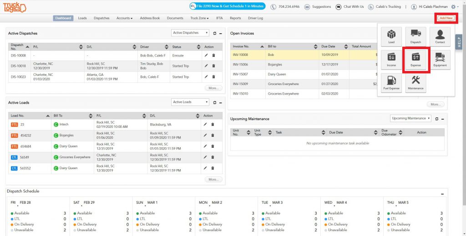This screenshot has width=466, height=236.
Task: Click More under Active Dispatches
Action: [213, 88]
